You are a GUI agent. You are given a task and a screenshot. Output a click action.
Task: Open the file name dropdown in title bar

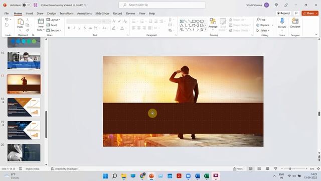85,5
